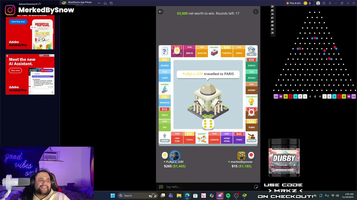Select the Tokyo property tile
Image resolution: width=357 pixels, height=200 pixels.
[189, 137]
